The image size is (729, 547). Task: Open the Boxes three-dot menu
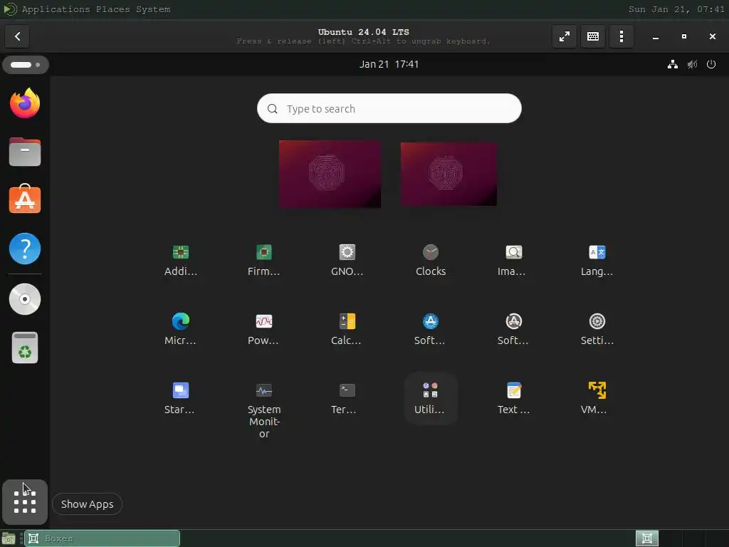click(x=621, y=36)
